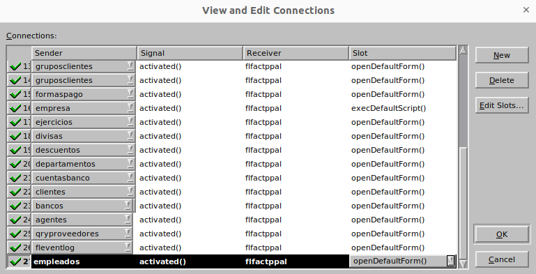Confirm changes with the OK button
The width and height of the screenshot is (536, 274).
[x=501, y=234]
